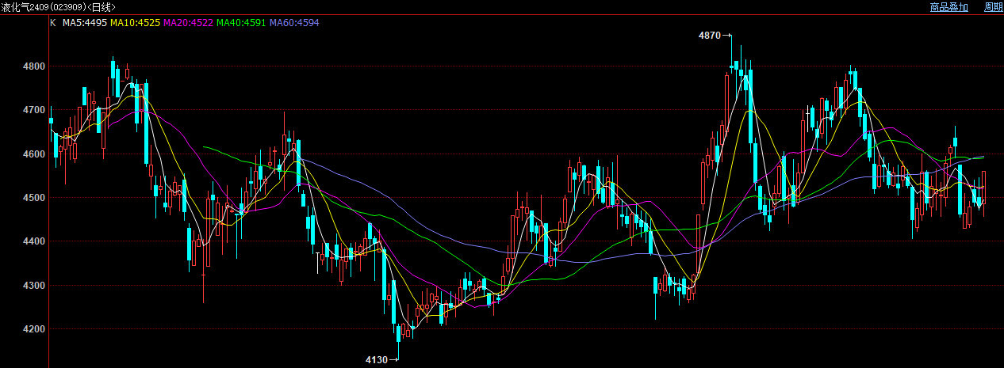Screen dimensions: 1004x368
Task: Open the 商品叠加 overlay link
Action: [x=949, y=7]
